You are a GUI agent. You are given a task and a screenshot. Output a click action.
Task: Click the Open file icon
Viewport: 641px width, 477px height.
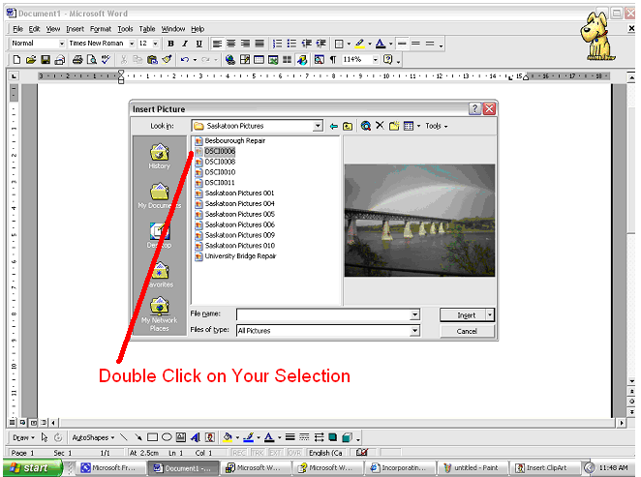31,60
